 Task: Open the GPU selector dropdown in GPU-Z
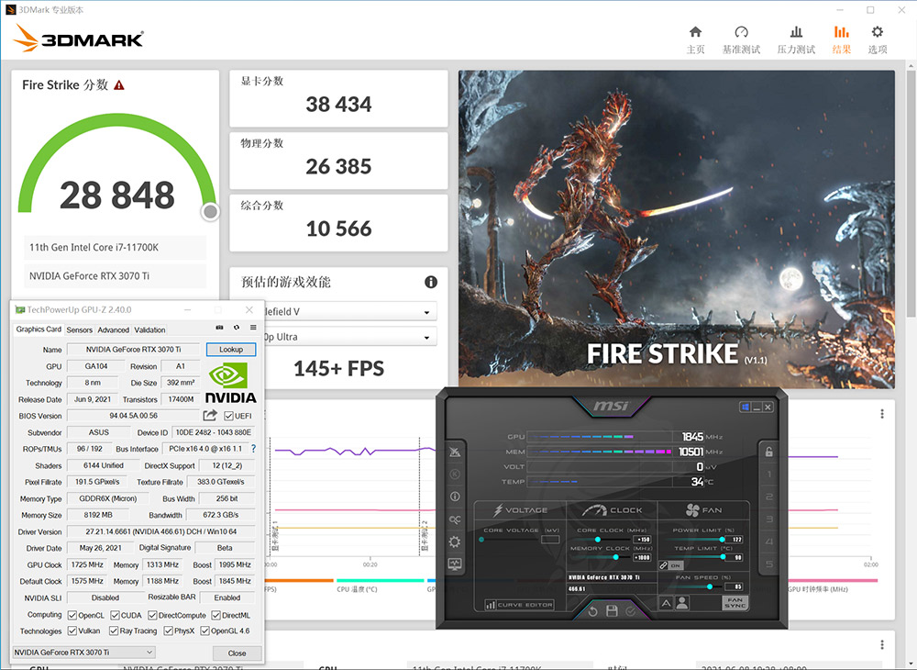click(84, 652)
